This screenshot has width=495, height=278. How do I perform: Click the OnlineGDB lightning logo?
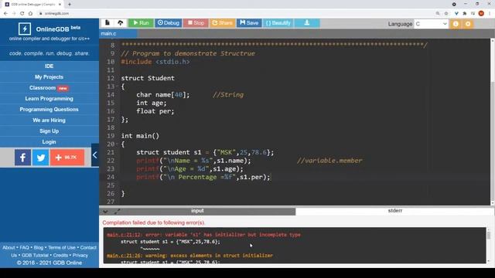(x=25, y=29)
